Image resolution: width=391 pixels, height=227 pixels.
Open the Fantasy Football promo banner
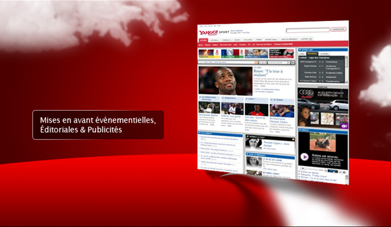281,53
